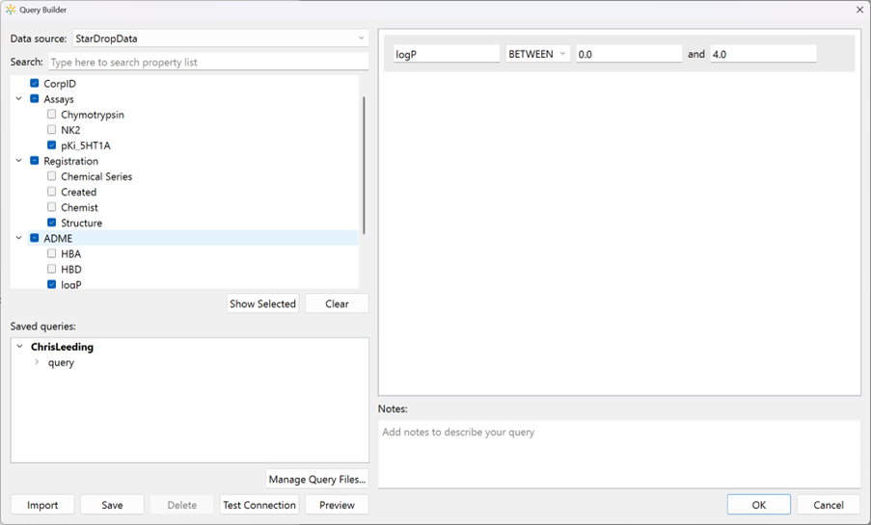Tick the Chemical Series checkbox

pyautogui.click(x=52, y=176)
